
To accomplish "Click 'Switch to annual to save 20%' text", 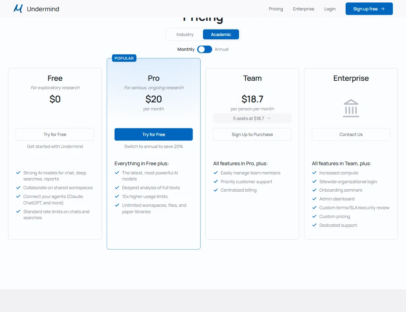I will [153, 146].
